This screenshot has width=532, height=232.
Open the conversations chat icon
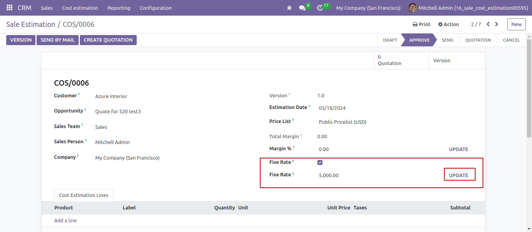[x=302, y=8]
